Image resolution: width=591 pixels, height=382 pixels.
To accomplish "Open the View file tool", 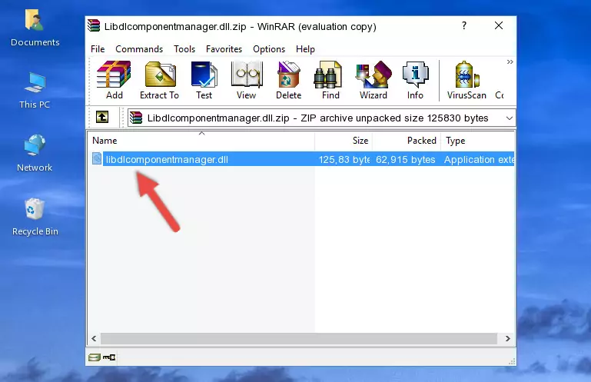I will pyautogui.click(x=247, y=81).
